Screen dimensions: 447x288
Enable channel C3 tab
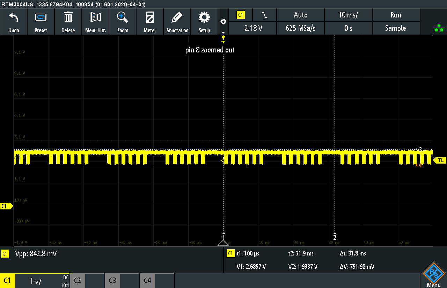point(112,281)
